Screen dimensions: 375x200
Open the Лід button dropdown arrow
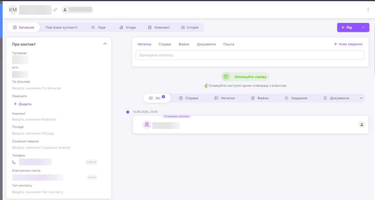point(363,27)
